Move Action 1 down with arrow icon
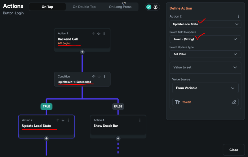The height and width of the screenshot is (157, 248). (99, 33)
